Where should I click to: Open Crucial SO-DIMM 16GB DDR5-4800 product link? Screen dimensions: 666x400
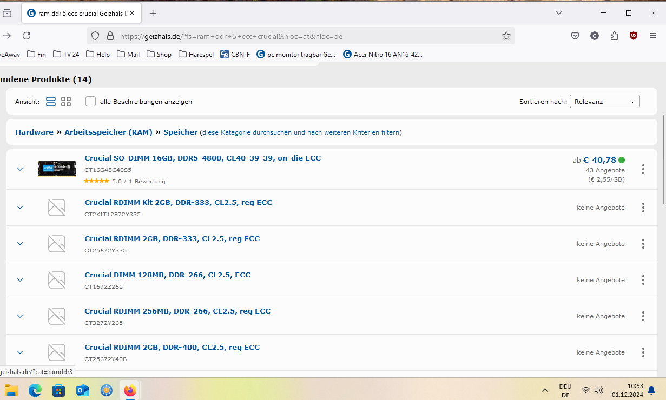[x=203, y=158]
